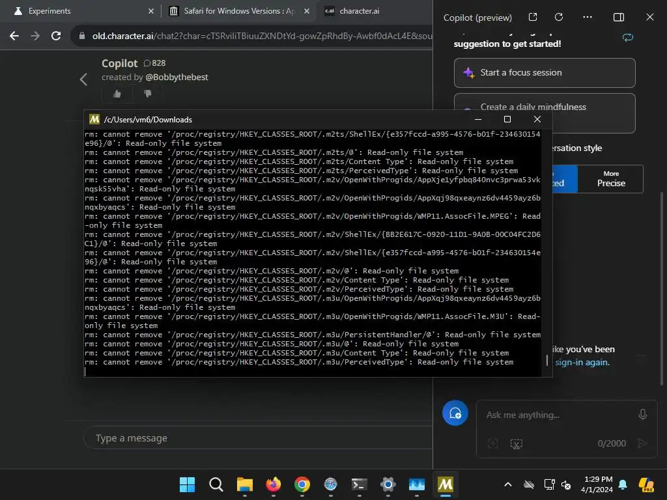This screenshot has width=667, height=500.
Task: Click the cloud sync tray icon
Action: click(x=529, y=484)
